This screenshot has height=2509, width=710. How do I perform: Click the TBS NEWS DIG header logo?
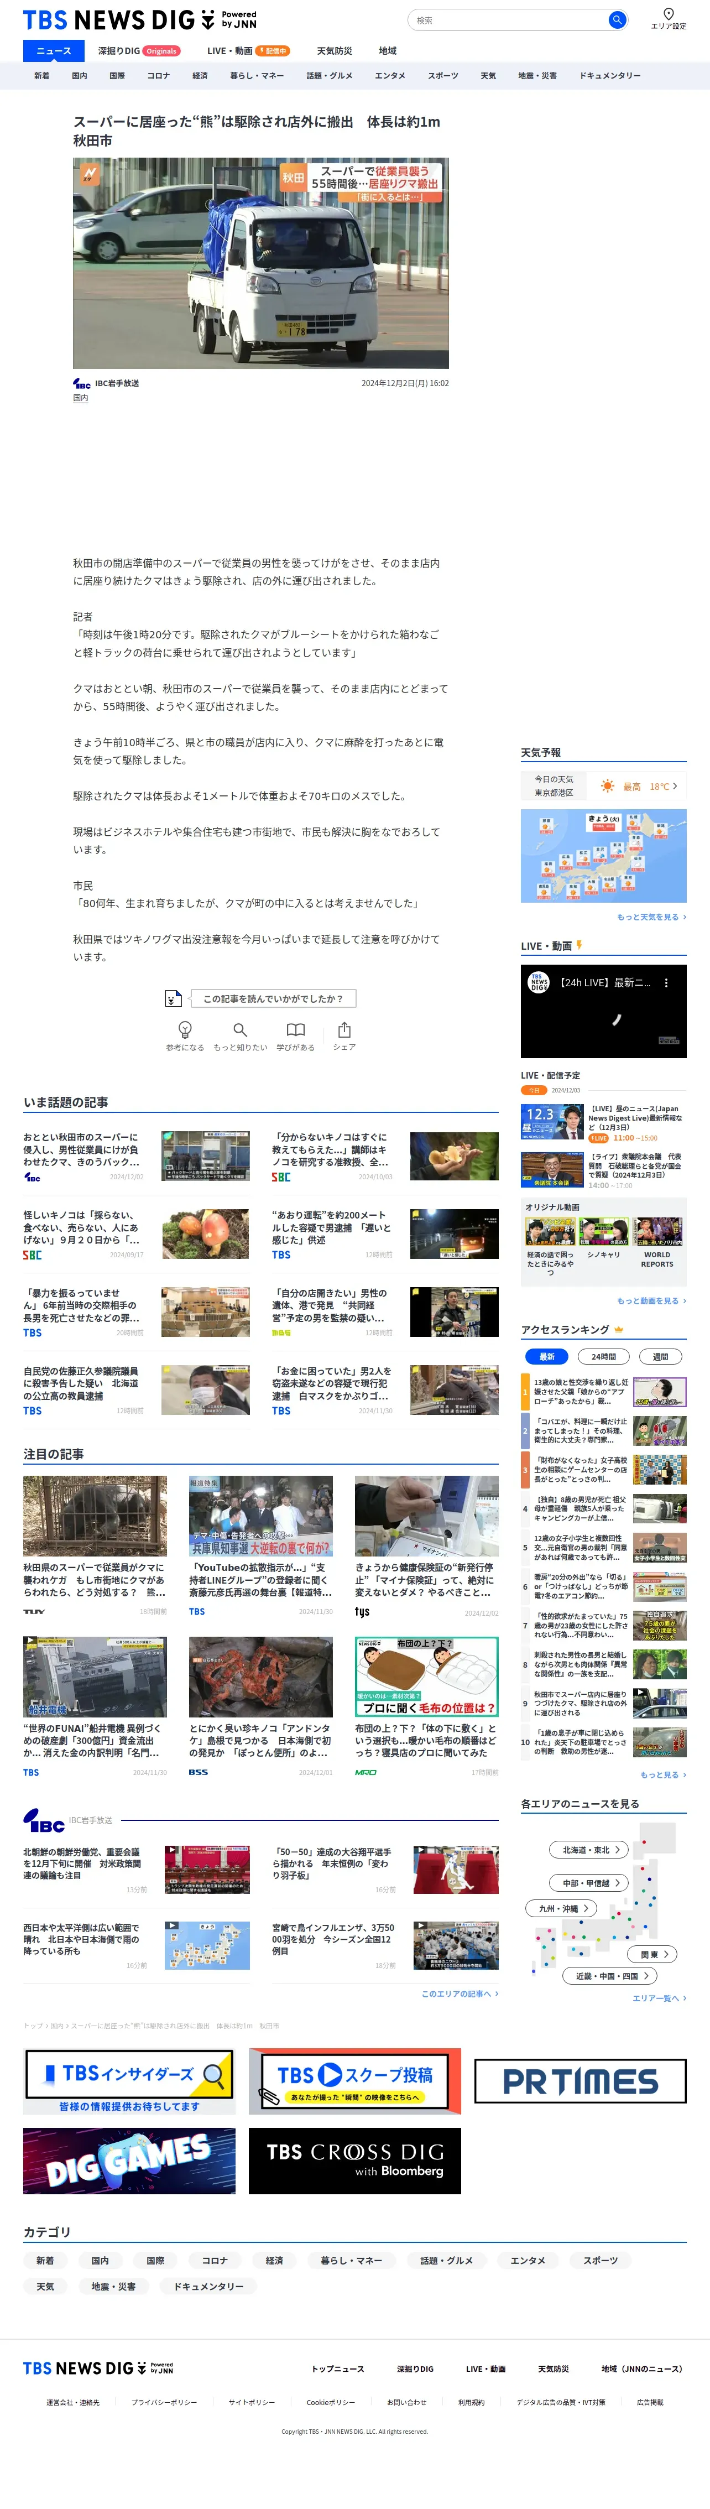point(140,19)
